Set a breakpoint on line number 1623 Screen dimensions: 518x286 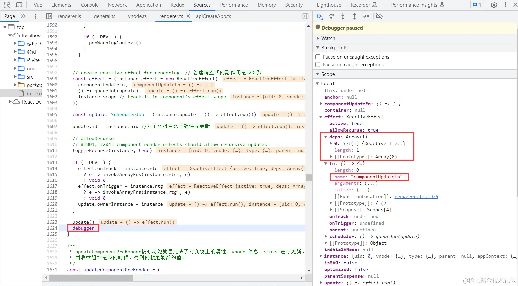52,222
